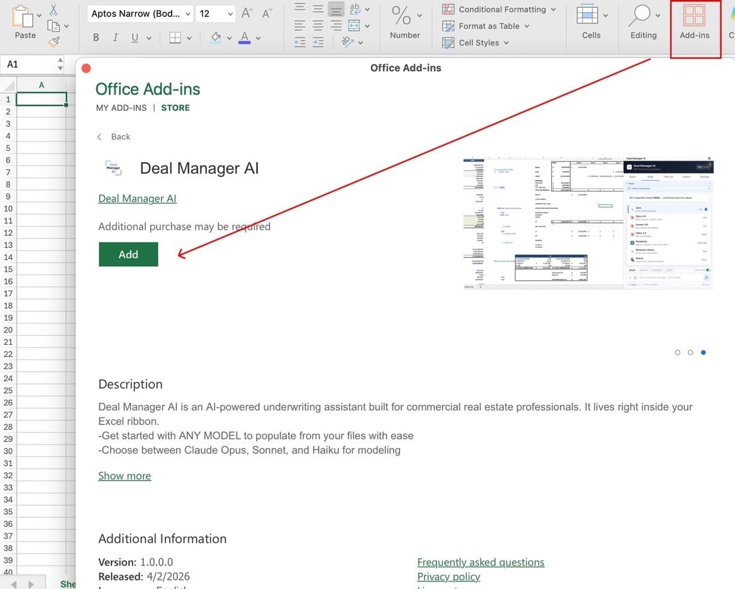
Task: Select column A header
Action: (x=41, y=85)
